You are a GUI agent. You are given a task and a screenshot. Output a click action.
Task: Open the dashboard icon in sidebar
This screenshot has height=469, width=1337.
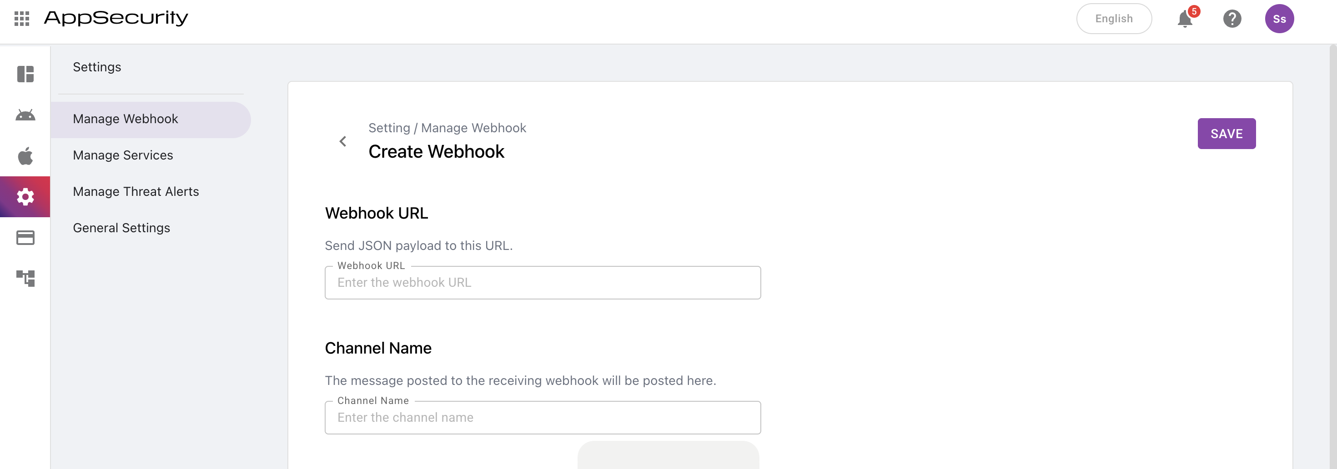click(25, 74)
